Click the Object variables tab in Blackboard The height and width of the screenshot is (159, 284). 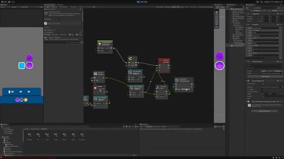[55, 34]
